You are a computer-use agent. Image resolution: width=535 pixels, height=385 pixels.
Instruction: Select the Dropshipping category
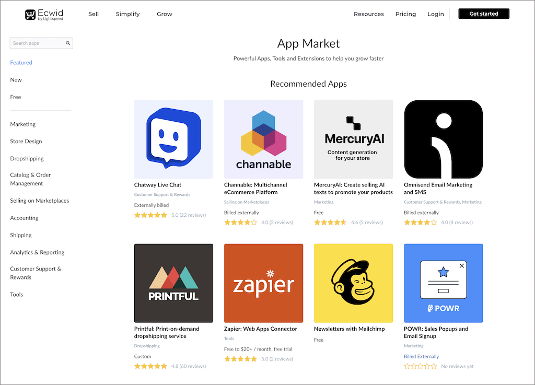tap(27, 159)
